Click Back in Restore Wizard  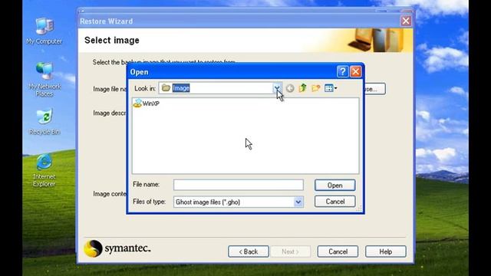coord(249,251)
